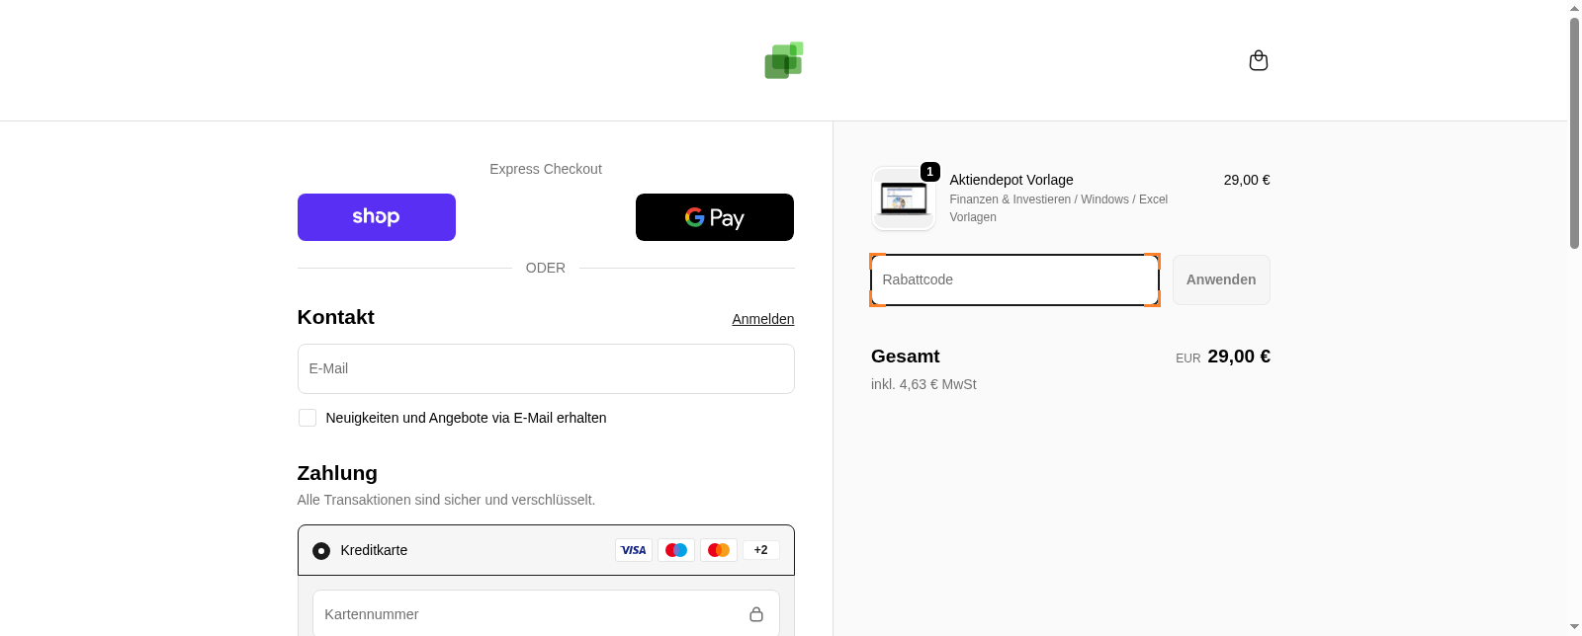Click the Kartennummer card number field
This screenshot has height=636, width=1582.
[529, 614]
